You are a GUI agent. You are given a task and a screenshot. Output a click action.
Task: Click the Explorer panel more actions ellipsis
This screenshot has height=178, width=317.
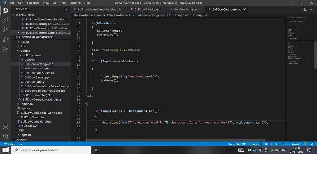coord(65,9)
